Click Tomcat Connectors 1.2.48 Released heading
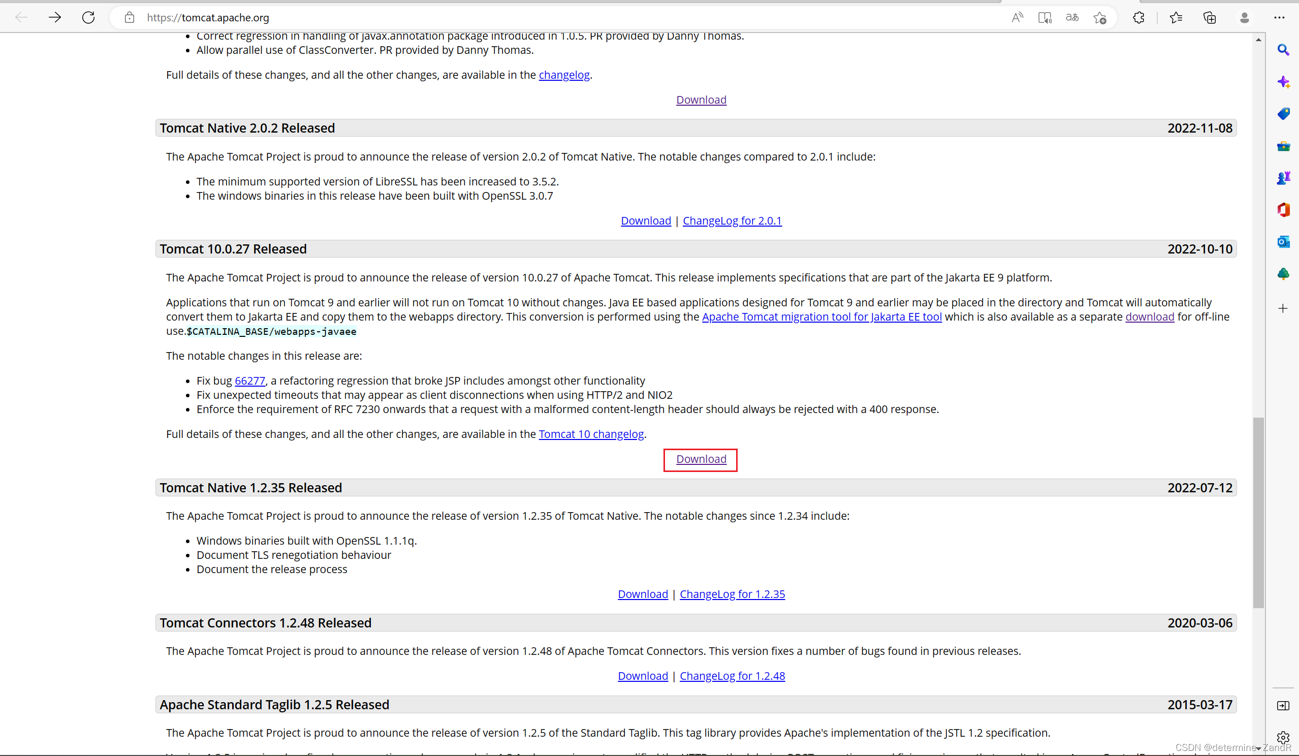This screenshot has height=756, width=1299. [266, 623]
